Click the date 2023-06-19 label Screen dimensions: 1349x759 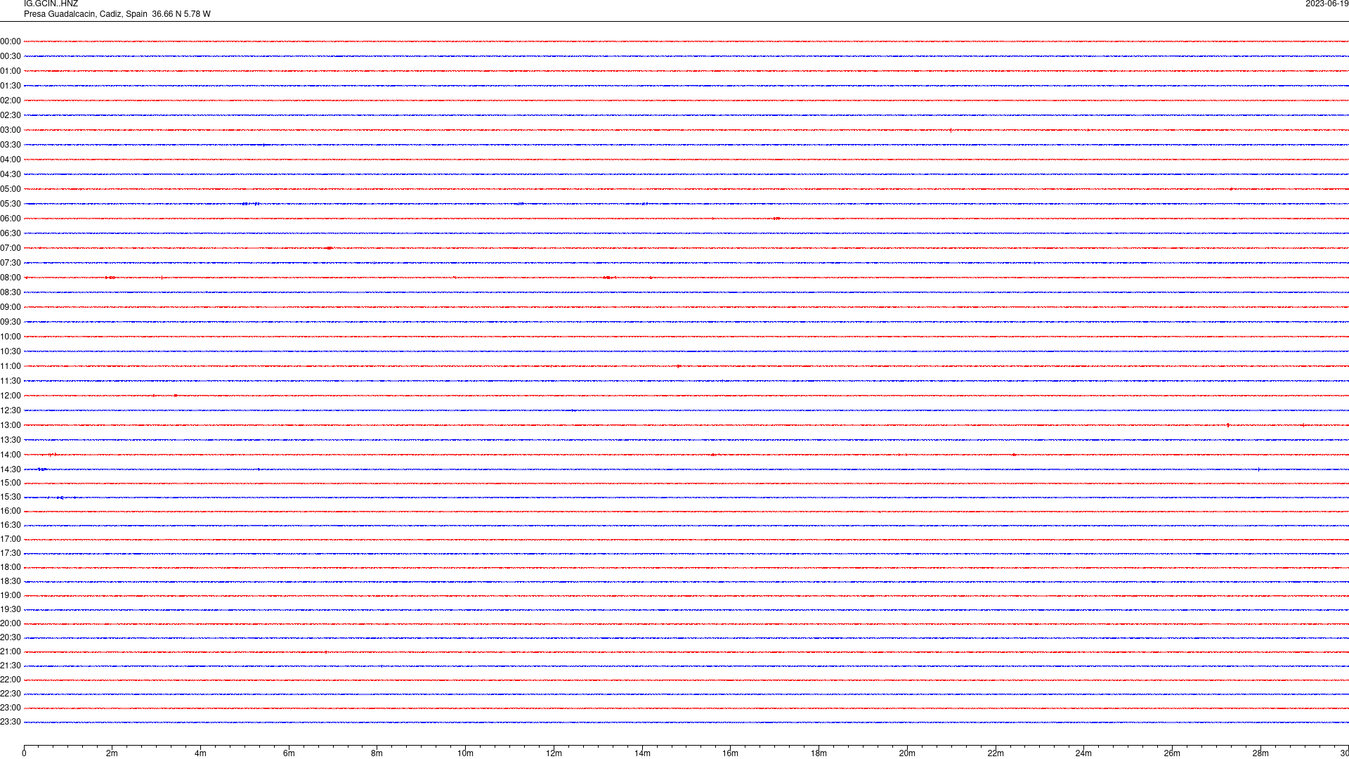(x=1327, y=4)
